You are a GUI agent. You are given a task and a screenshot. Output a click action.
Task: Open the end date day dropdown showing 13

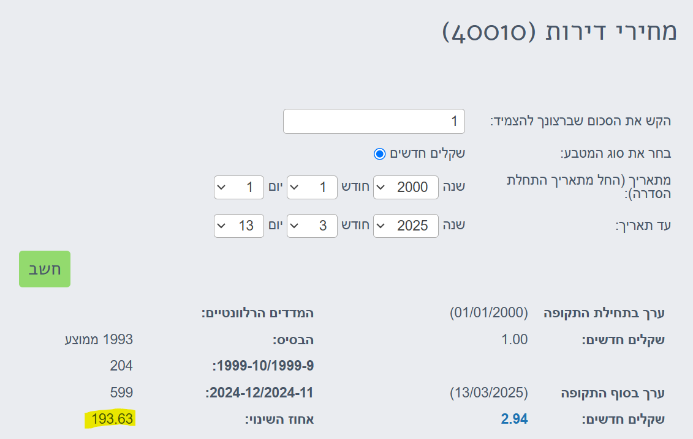click(x=238, y=226)
